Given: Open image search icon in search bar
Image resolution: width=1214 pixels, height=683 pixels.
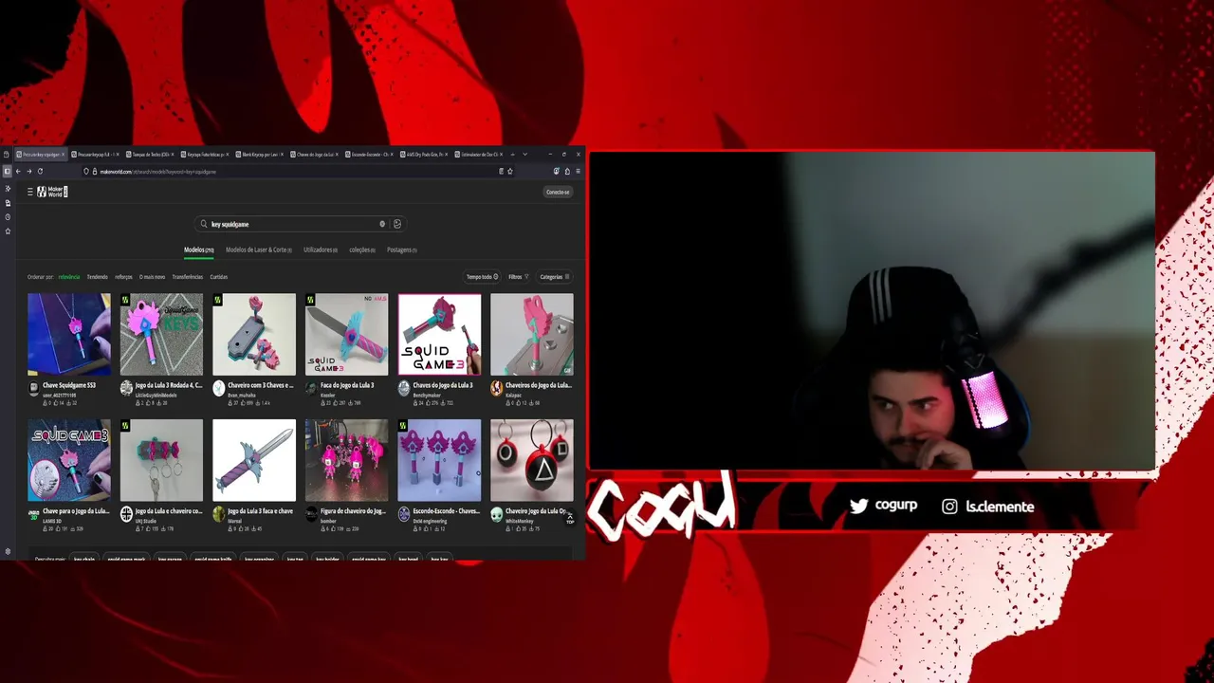Looking at the screenshot, I should [x=397, y=224].
